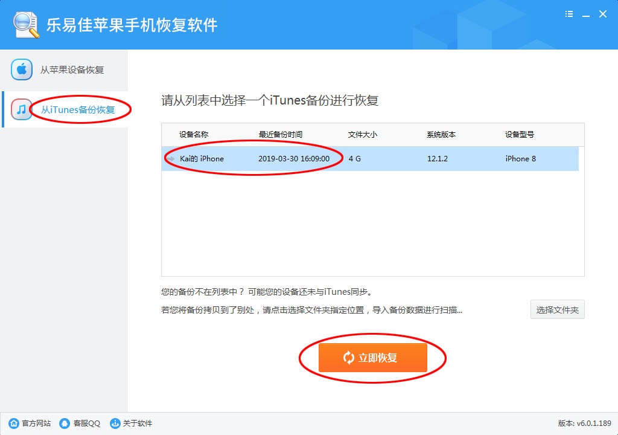The width and height of the screenshot is (618, 435).
Task: Click version label v6.0.1.189
Action: click(585, 423)
